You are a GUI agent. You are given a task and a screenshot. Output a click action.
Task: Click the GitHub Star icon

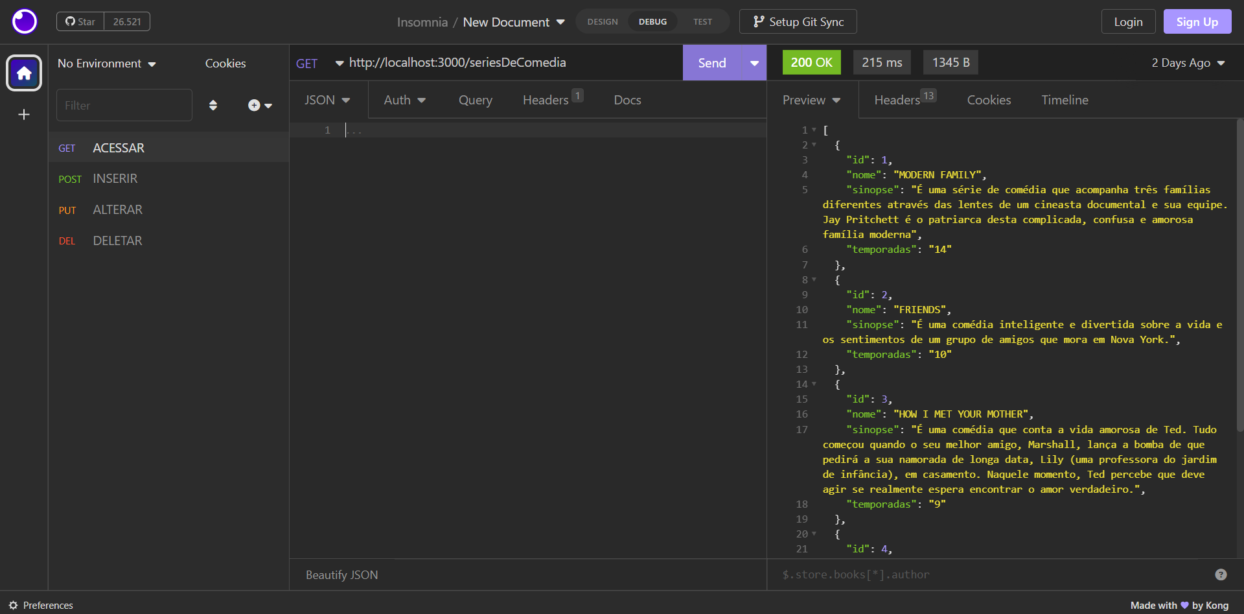click(x=70, y=21)
